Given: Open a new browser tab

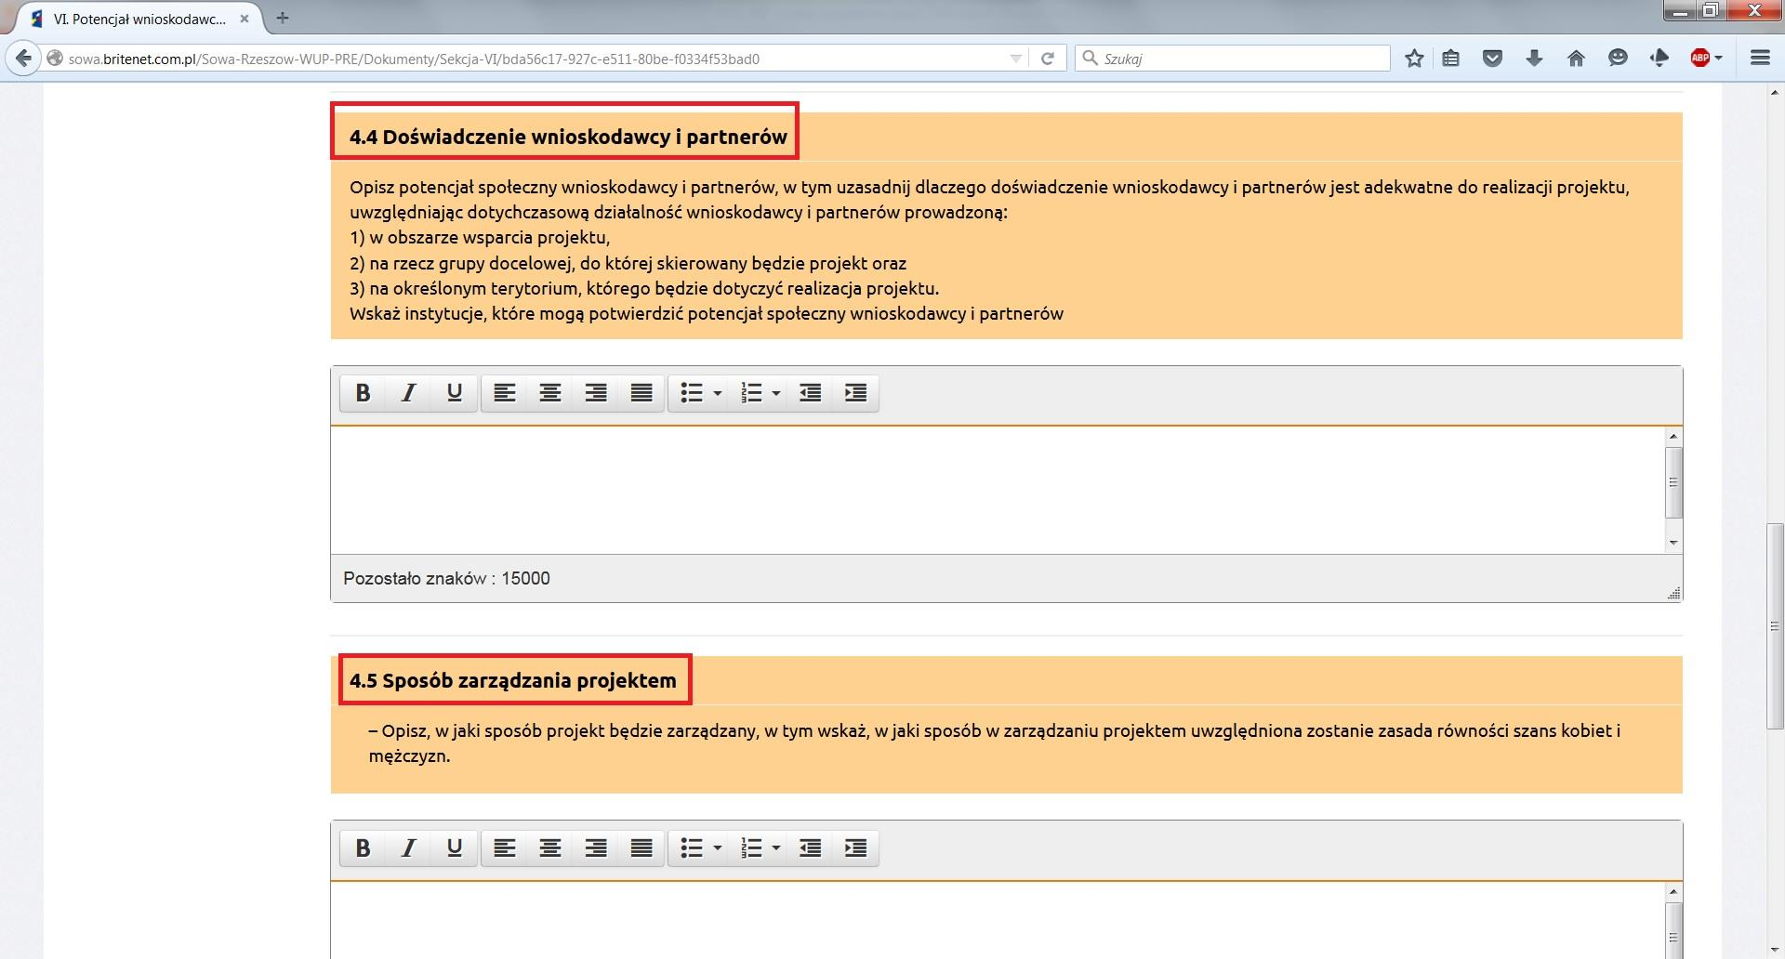Looking at the screenshot, I should click(x=283, y=18).
